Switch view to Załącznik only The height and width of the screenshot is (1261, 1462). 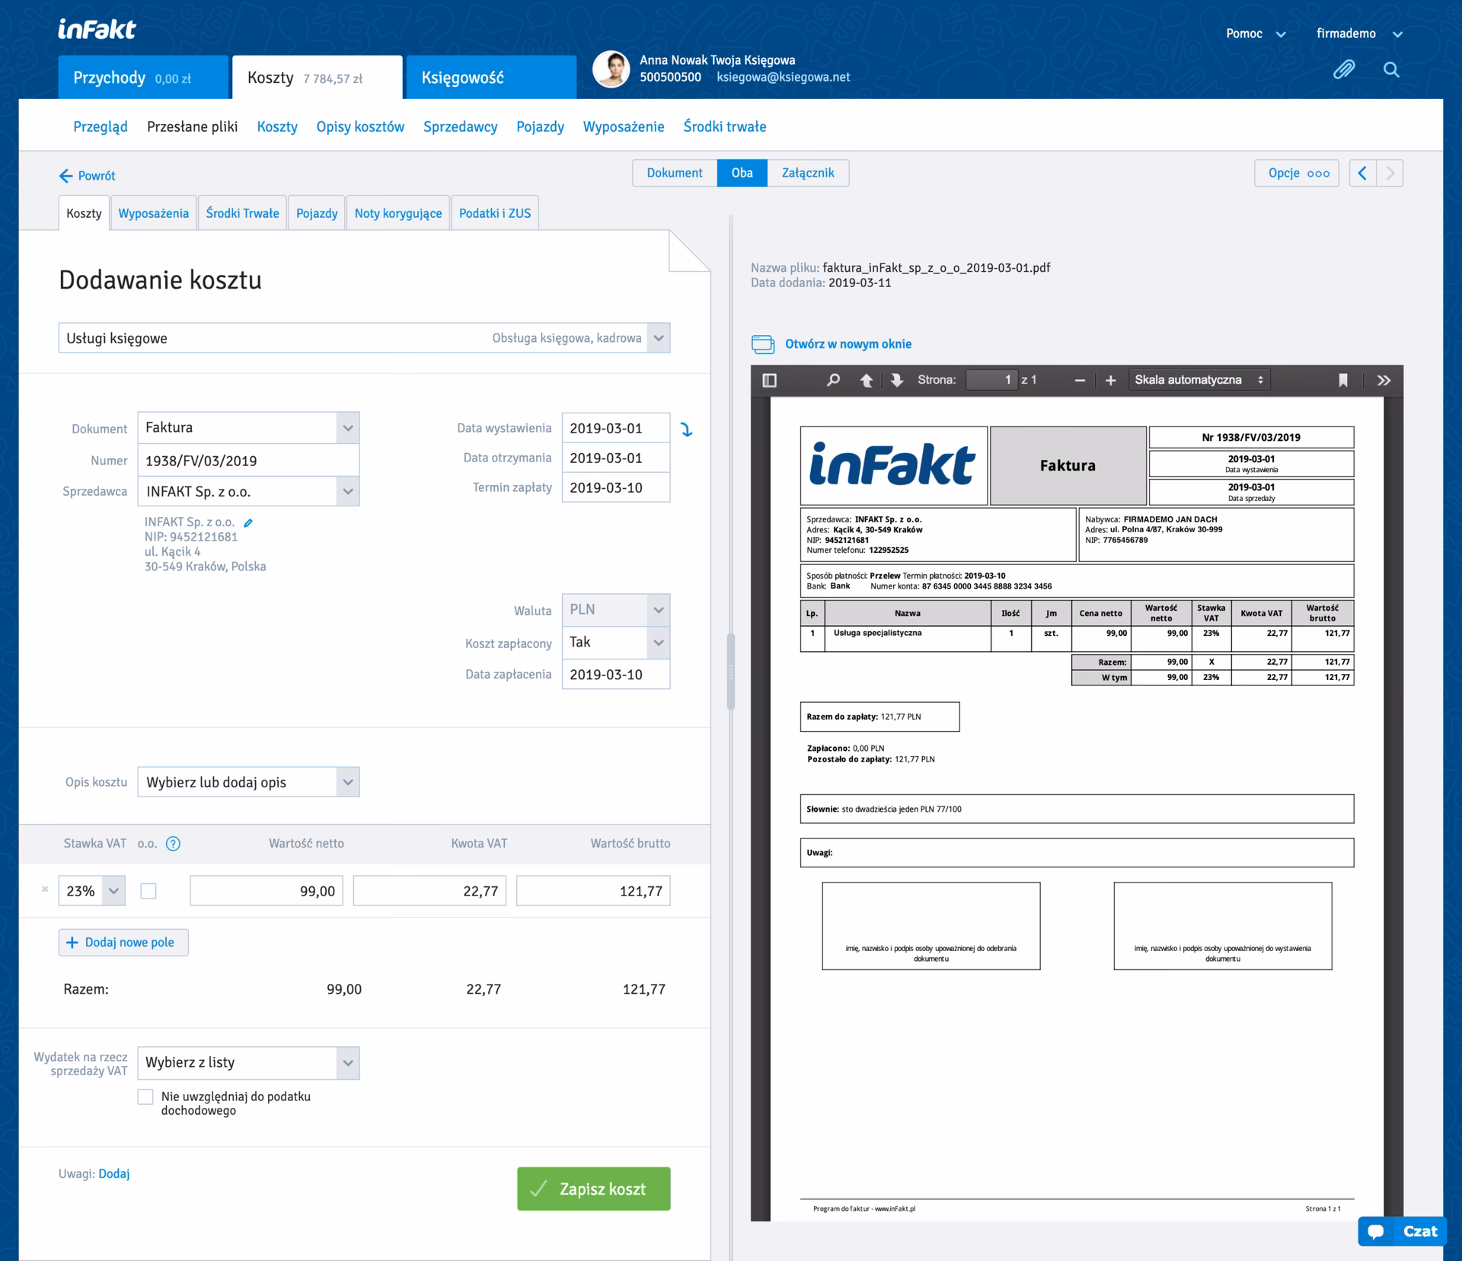[x=807, y=173]
